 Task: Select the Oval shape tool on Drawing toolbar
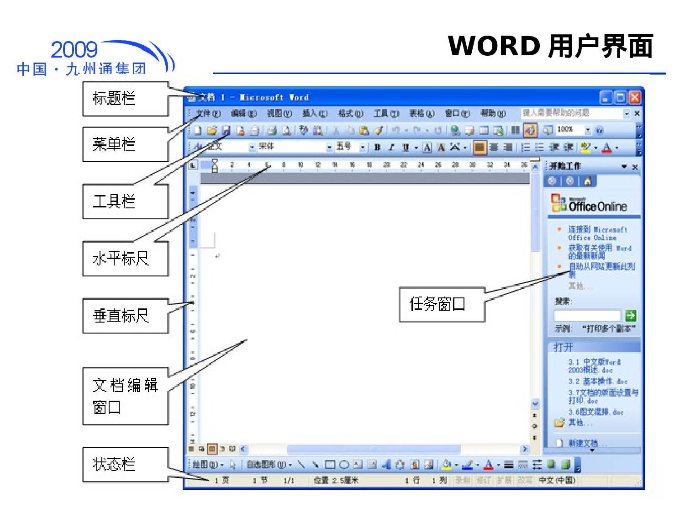344,465
